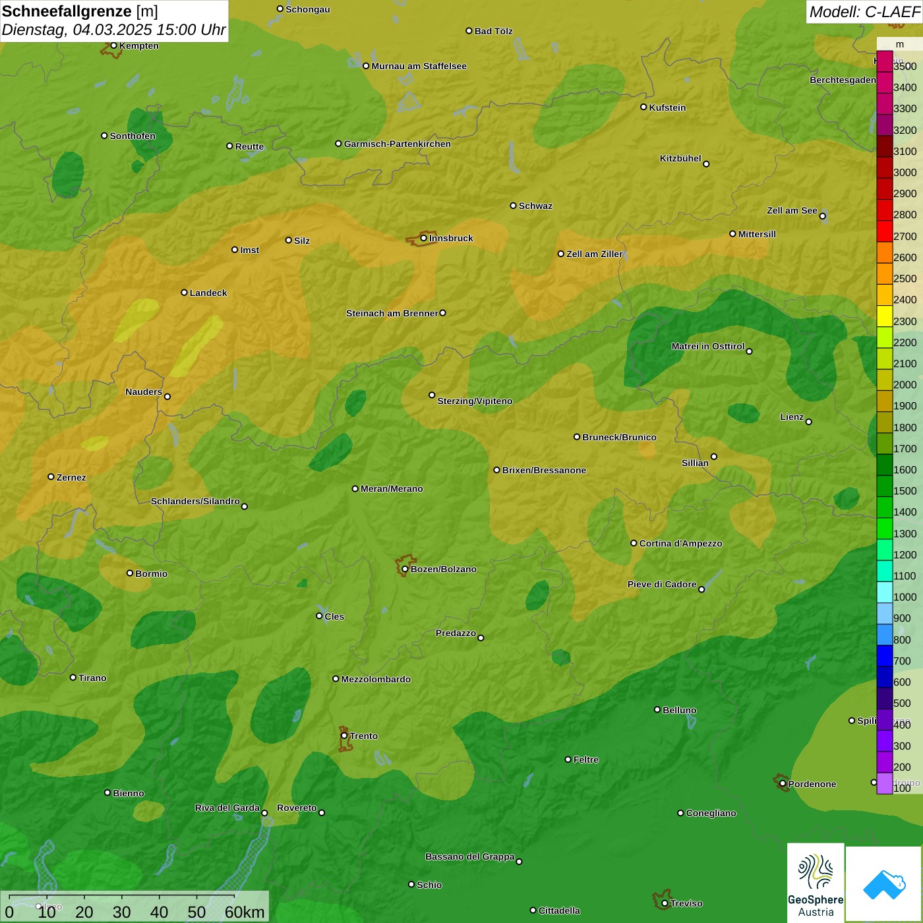The image size is (923, 923).
Task: Click the Cittadella label
Action: [559, 910]
